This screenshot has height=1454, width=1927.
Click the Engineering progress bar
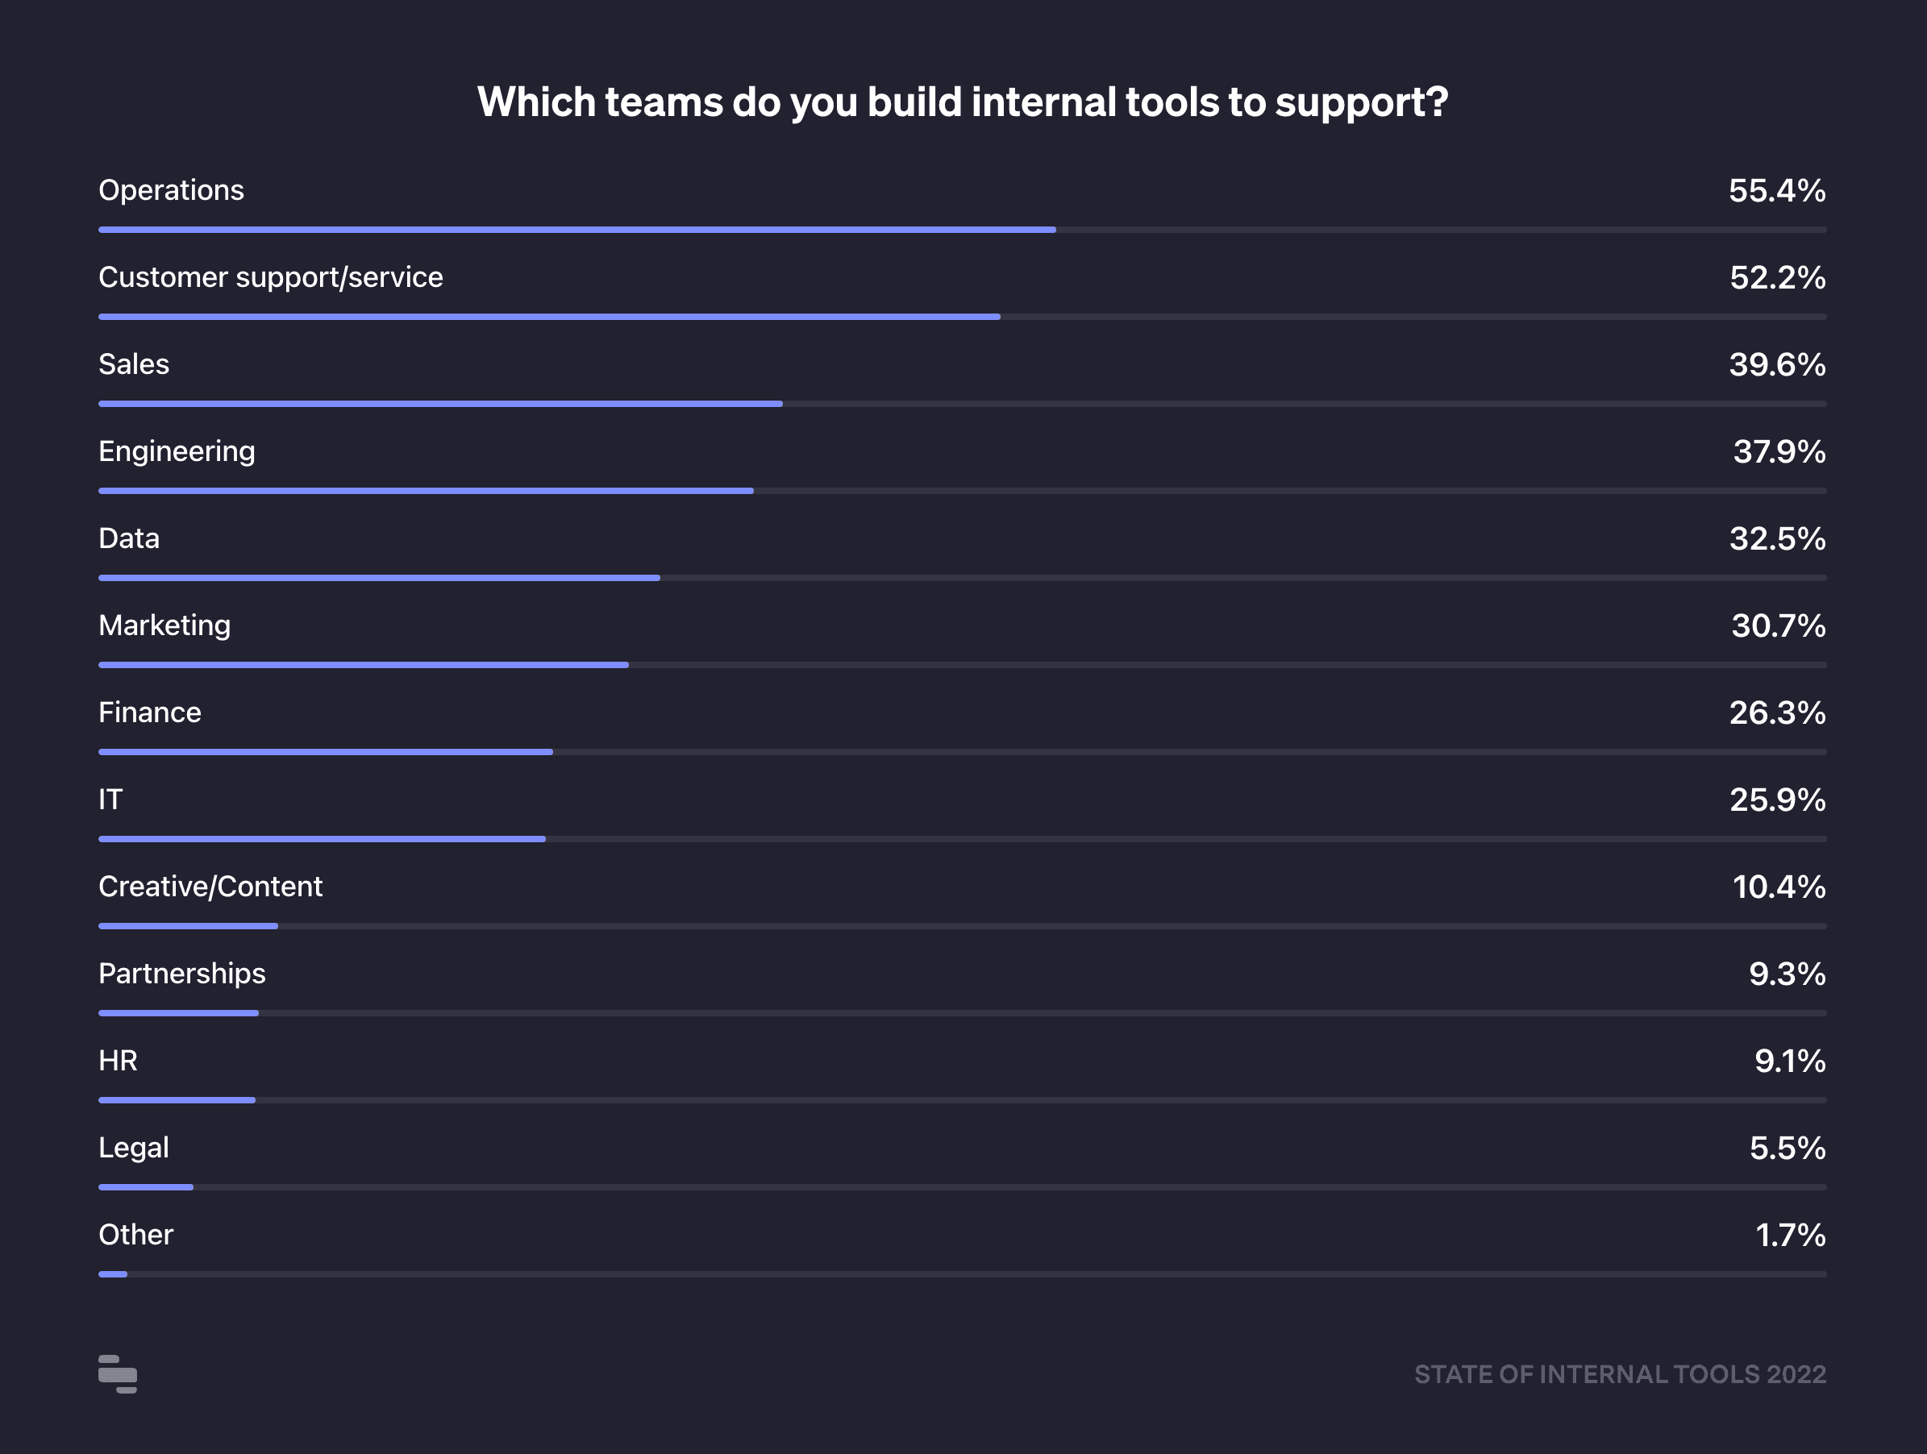[426, 491]
